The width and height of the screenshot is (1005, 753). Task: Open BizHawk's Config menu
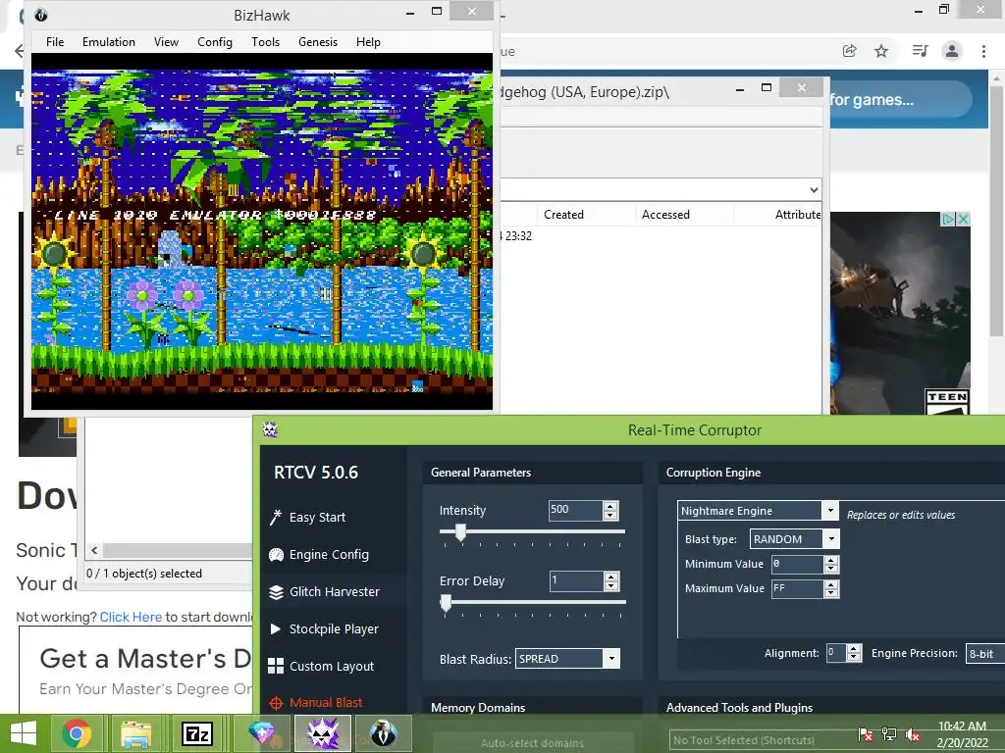click(x=215, y=41)
